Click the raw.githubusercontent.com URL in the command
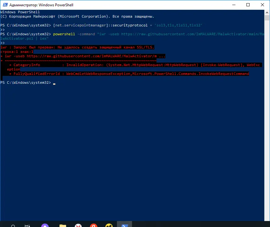This screenshot has width=270, height=227. click(x=192, y=34)
